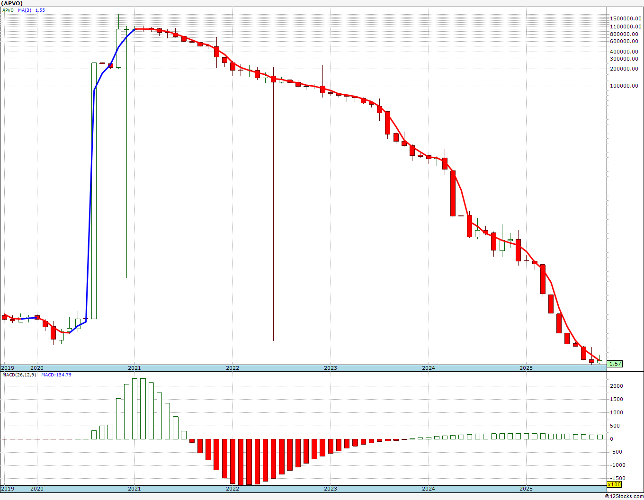Select the -1000 label on the MACD axis
Screen dimensions: 644x500
point(617,465)
